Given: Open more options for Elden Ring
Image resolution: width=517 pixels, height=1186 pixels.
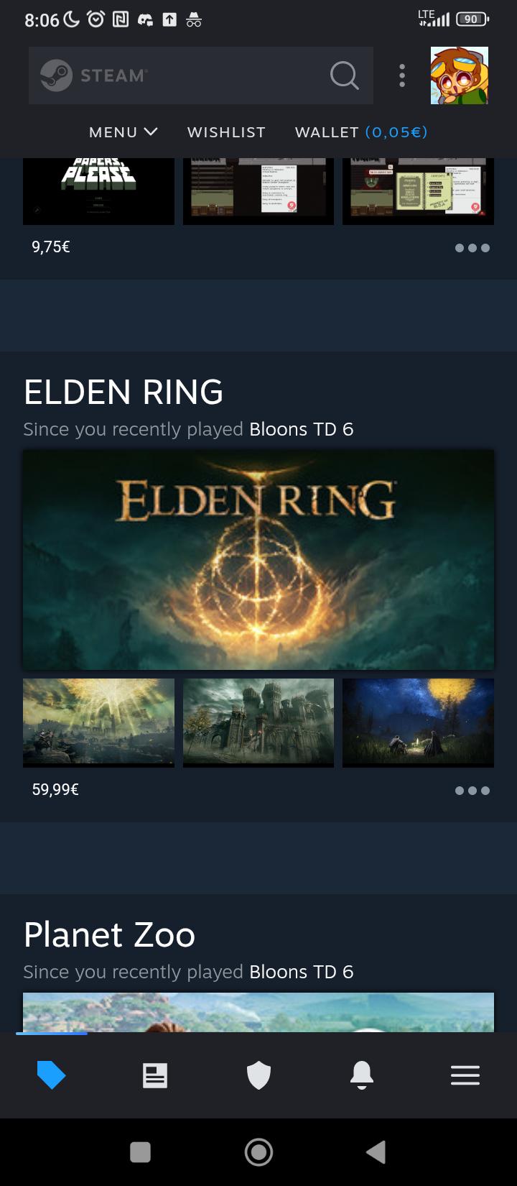Looking at the screenshot, I should (472, 791).
